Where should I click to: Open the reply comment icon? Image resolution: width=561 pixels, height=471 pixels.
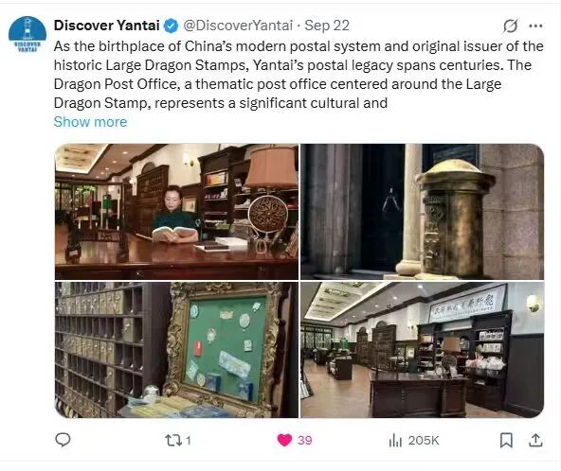pos(63,440)
